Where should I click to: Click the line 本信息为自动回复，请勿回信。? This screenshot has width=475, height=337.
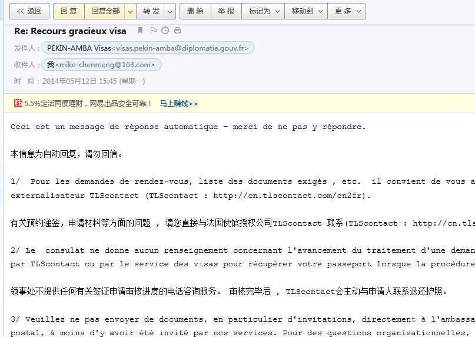67,154
